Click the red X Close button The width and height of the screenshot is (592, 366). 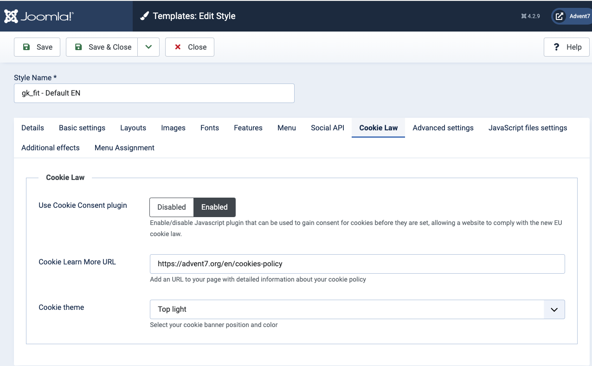point(190,47)
